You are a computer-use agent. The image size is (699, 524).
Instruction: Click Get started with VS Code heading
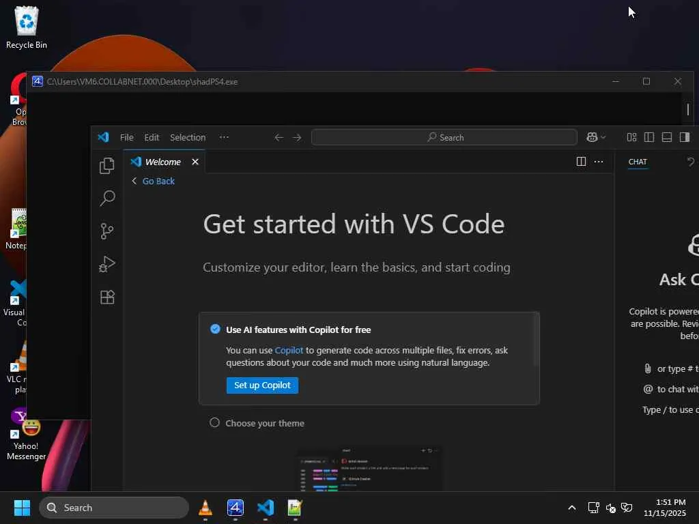(x=354, y=224)
